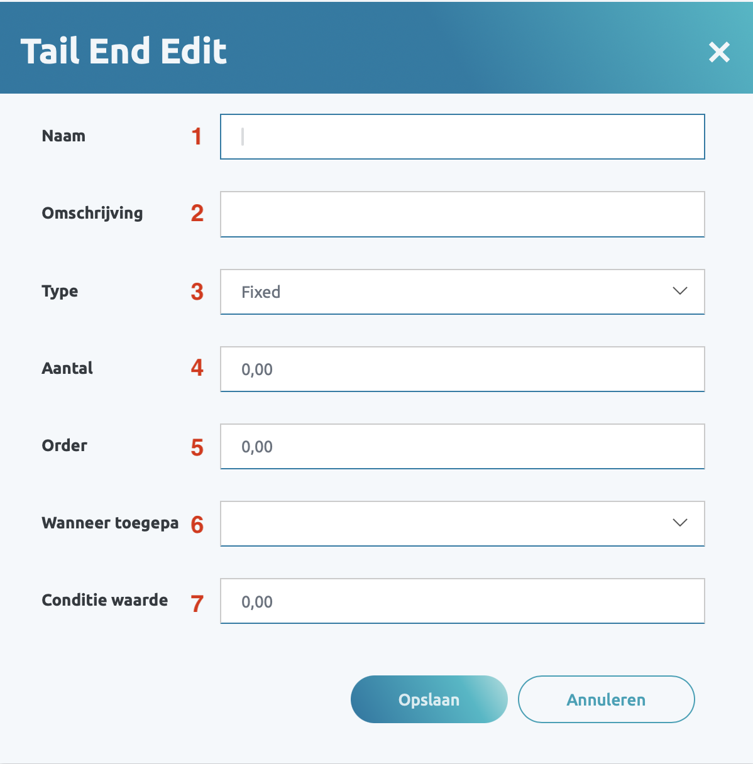The image size is (753, 764).
Task: Focus the Conditie waarde input
Action: click(462, 601)
